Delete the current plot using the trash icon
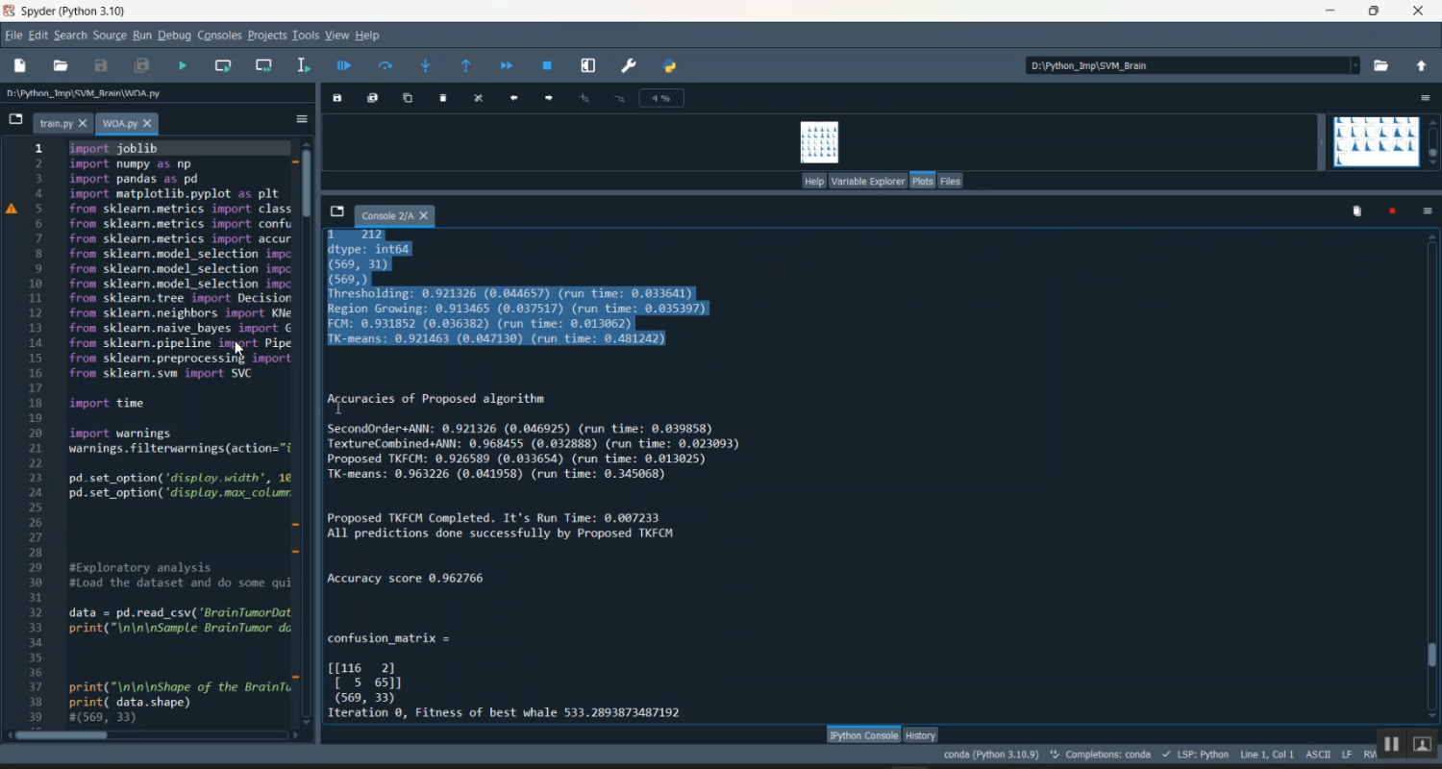 point(443,98)
